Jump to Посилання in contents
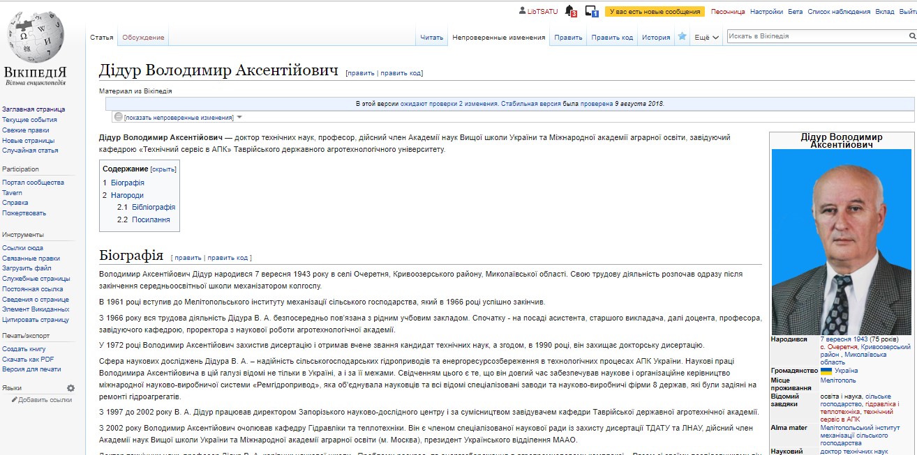Image resolution: width=917 pixels, height=455 pixels. coord(151,220)
